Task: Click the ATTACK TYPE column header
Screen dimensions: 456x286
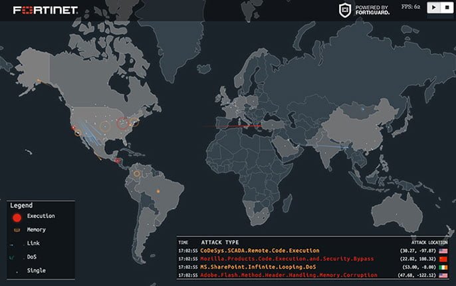Action: click(219, 242)
